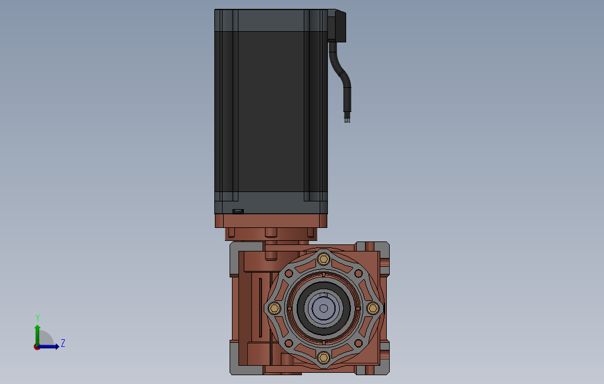This screenshot has height=384, width=604.
Task: Click the blue Z axis of the triad
Action: (x=49, y=347)
